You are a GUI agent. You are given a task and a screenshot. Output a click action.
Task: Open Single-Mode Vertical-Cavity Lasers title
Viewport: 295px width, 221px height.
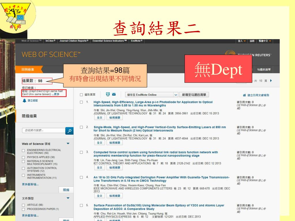160,129
